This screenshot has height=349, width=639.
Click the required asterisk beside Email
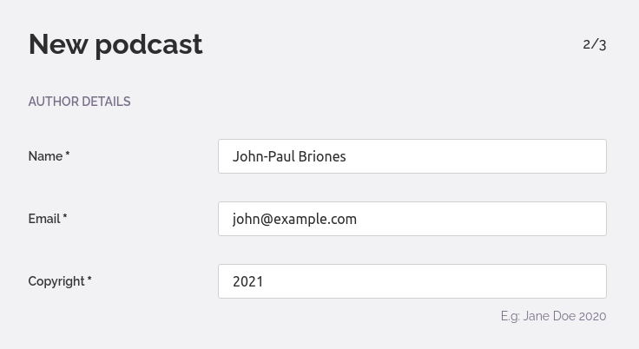coord(65,218)
